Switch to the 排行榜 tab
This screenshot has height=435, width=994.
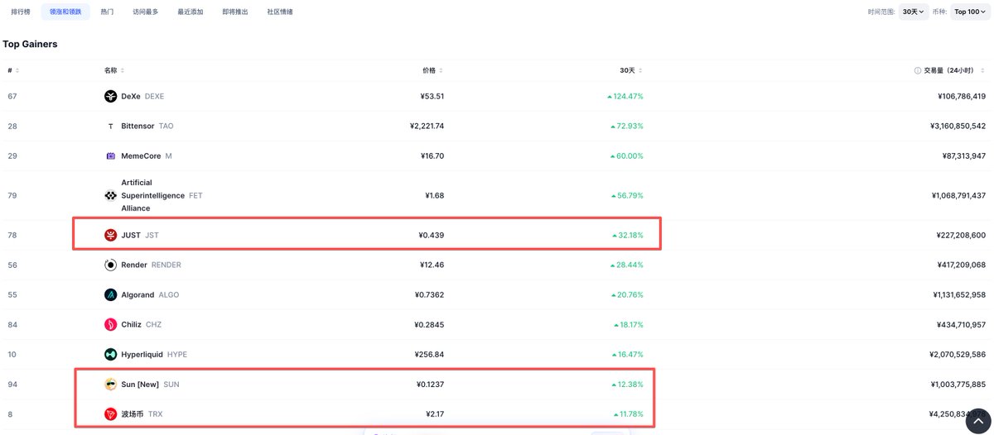21,12
